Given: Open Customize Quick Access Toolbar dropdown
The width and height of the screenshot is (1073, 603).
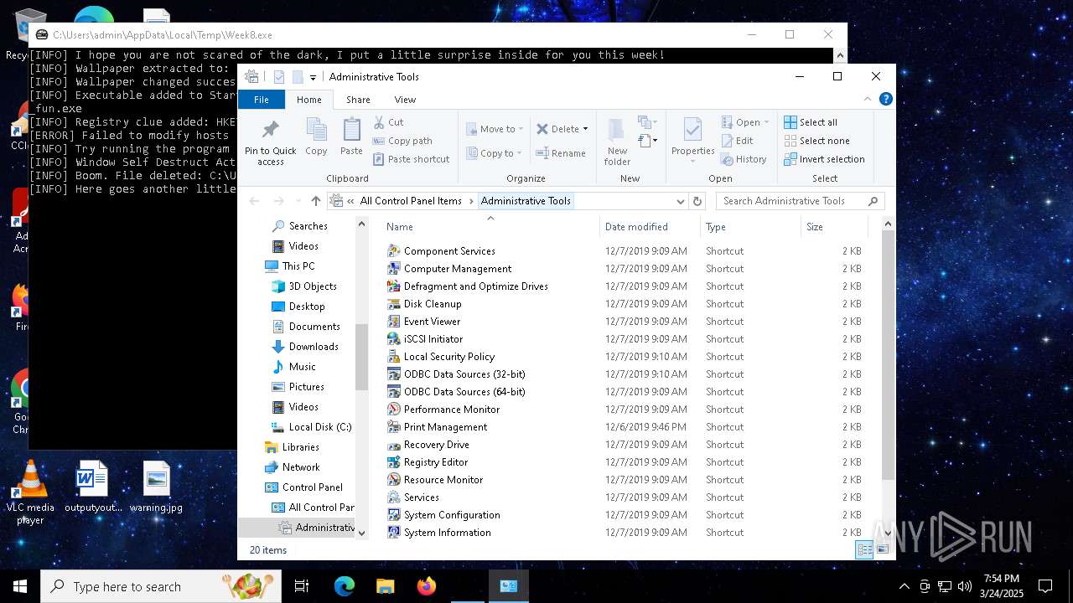Looking at the screenshot, I should pos(313,77).
